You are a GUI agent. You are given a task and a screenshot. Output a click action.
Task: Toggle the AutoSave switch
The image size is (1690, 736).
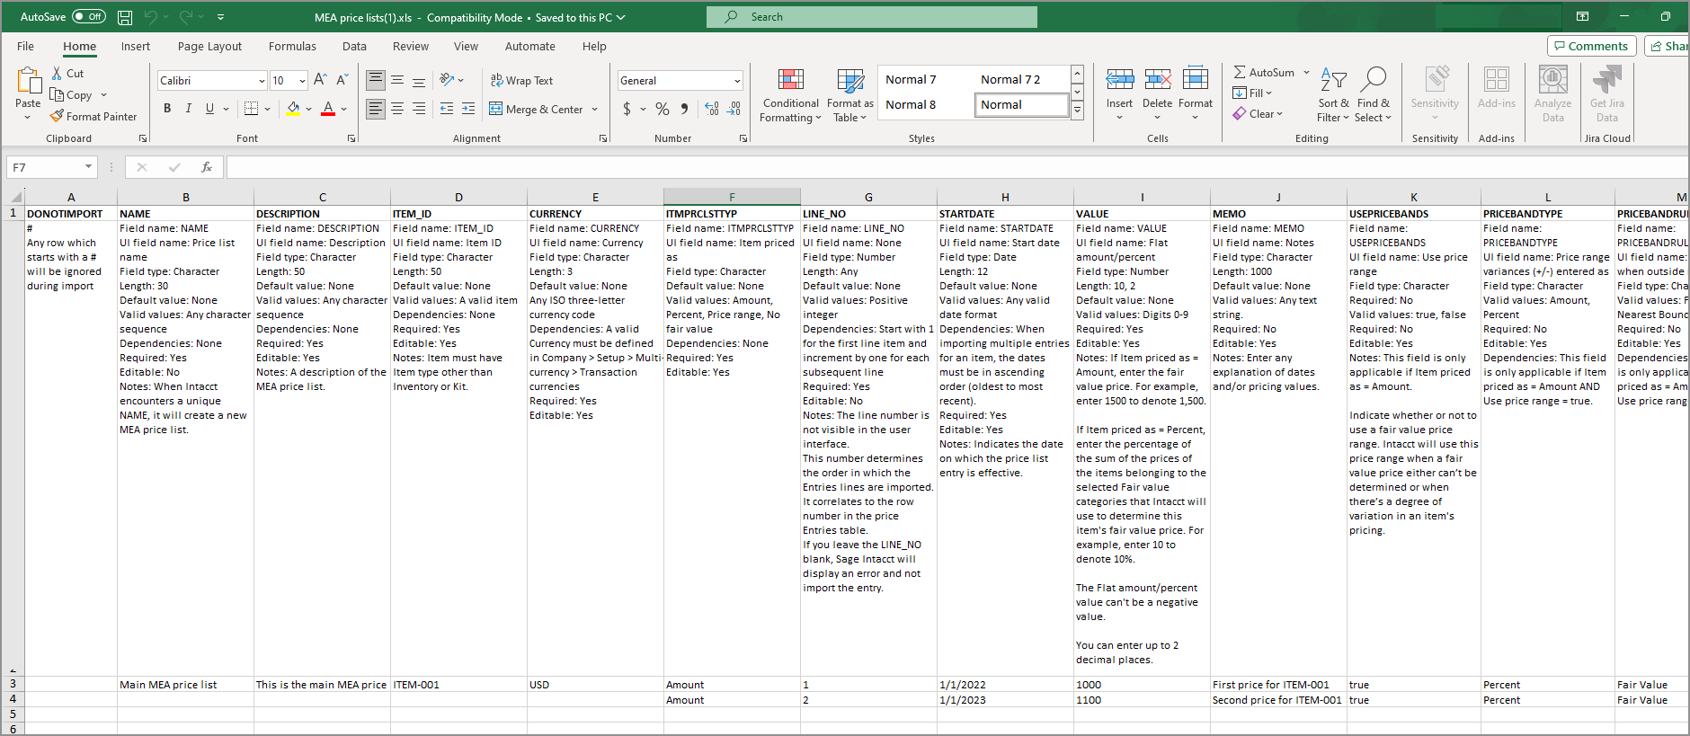88,17
